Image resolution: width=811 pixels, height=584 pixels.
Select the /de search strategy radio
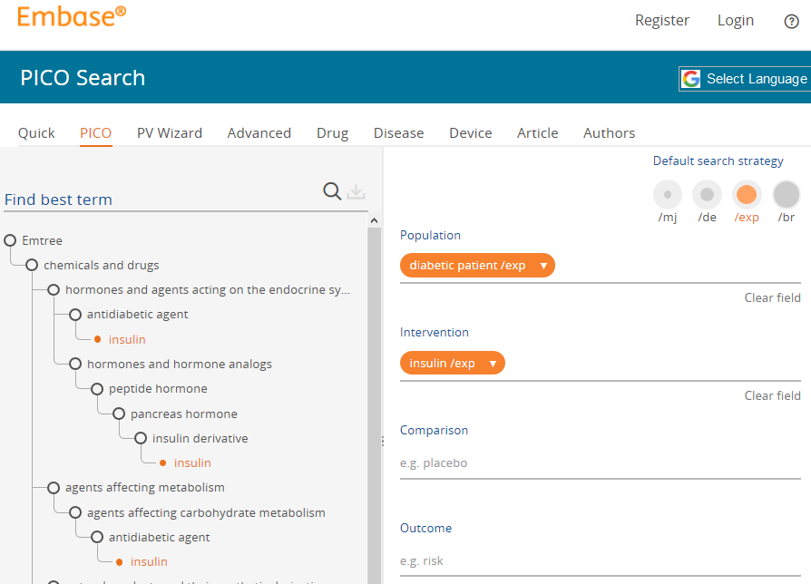(707, 195)
